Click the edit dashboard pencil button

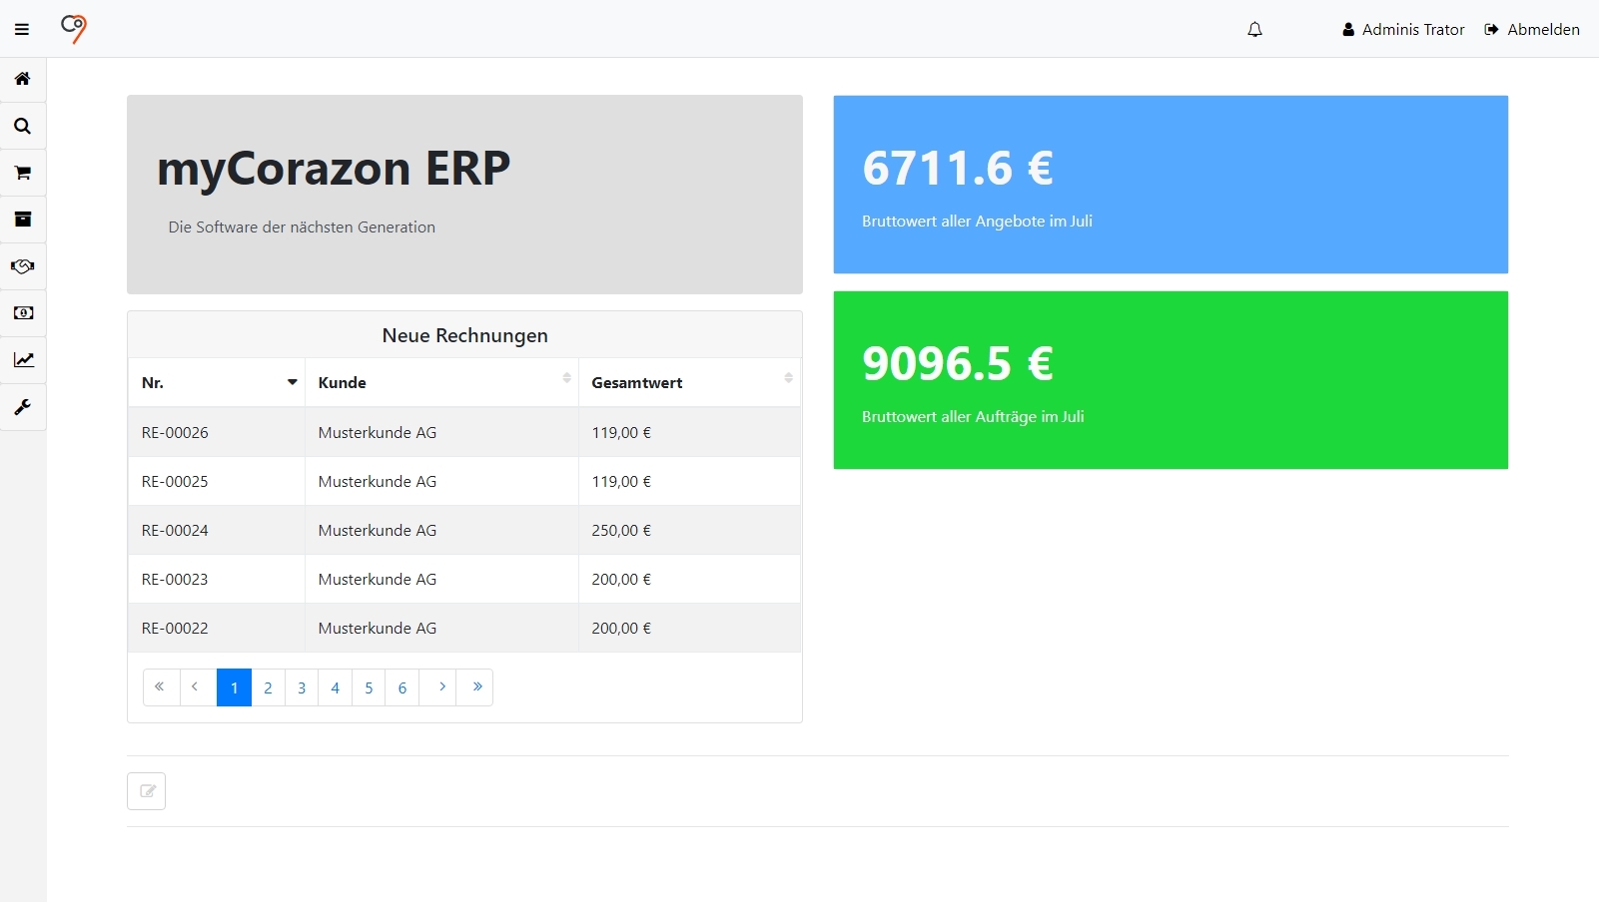pos(147,791)
